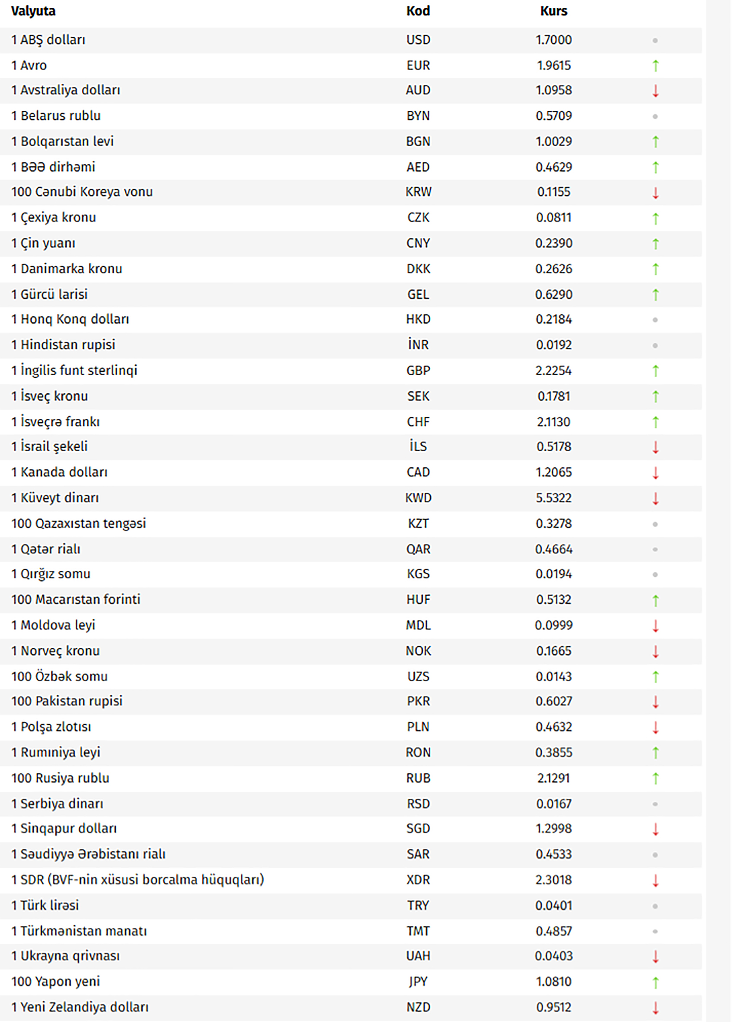Click the 1.2998 Singapore dollar rate

pos(554,828)
